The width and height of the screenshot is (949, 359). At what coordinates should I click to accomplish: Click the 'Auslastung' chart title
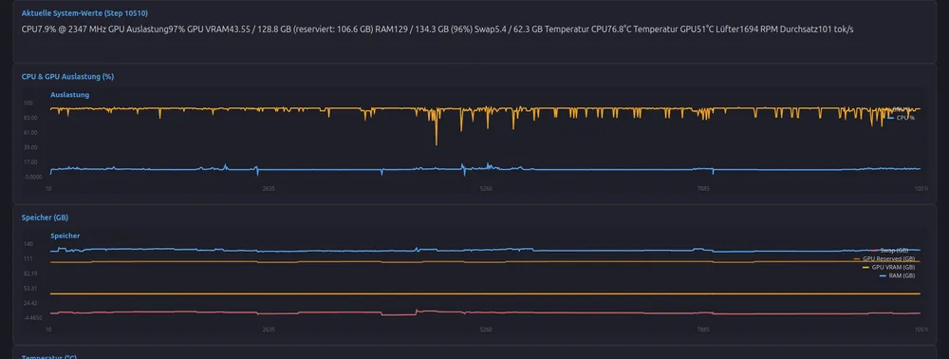69,94
